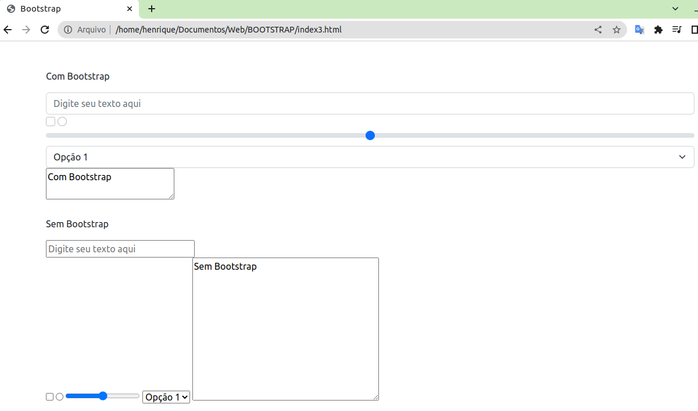Click inside the Com Bootstrap textarea
Image resolution: width=698 pixels, height=411 pixels.
point(110,184)
